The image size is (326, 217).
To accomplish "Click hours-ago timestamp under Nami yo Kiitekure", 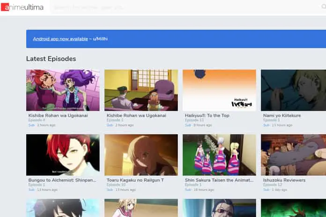I will 282,125.
